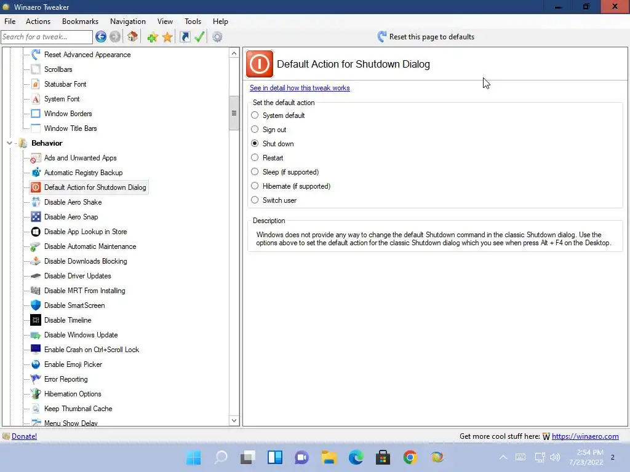Image resolution: width=630 pixels, height=472 pixels.
Task: Click the Error Reporting flag icon
Action: pos(36,379)
